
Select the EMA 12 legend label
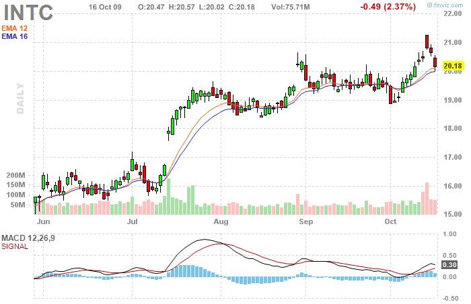[x=14, y=28]
